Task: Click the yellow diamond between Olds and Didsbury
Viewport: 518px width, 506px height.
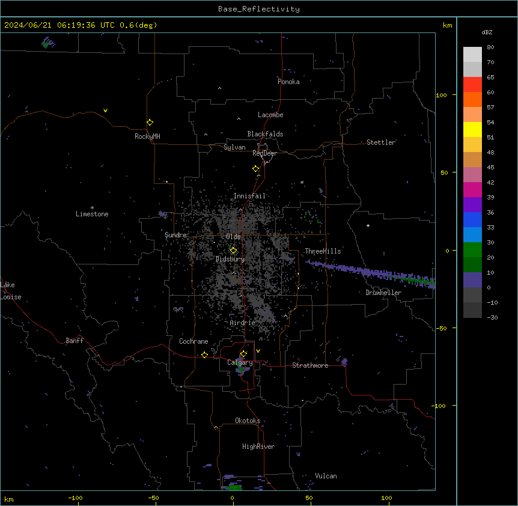Action: (x=233, y=250)
